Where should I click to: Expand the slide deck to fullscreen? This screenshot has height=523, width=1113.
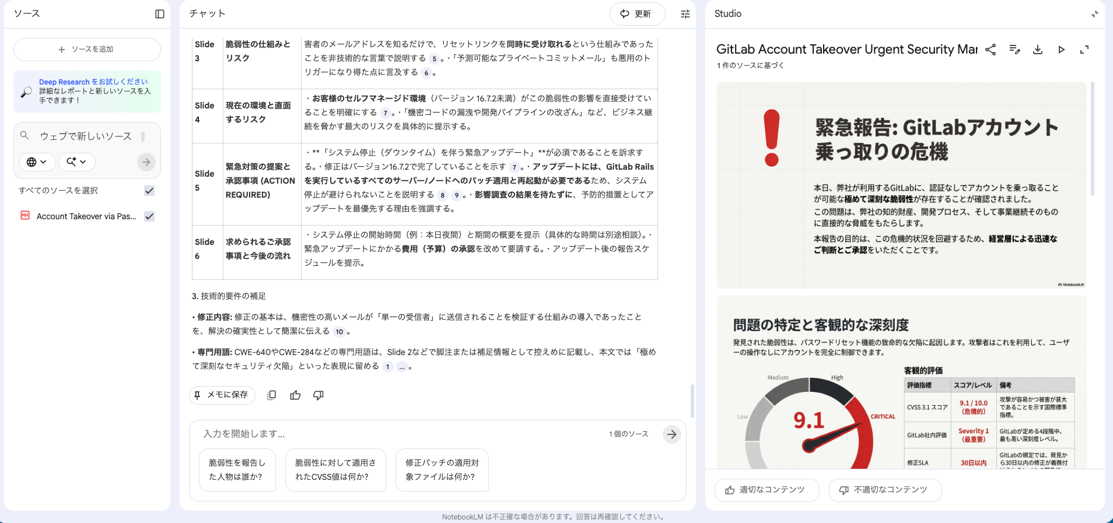1084,50
